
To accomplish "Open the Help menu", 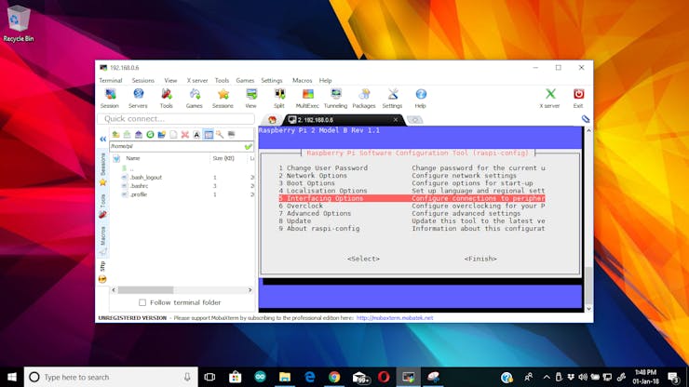I will [325, 80].
